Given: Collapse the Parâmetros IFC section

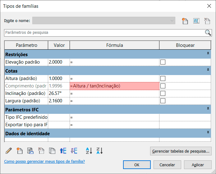Looking at the screenshot, I should click(x=208, y=109).
